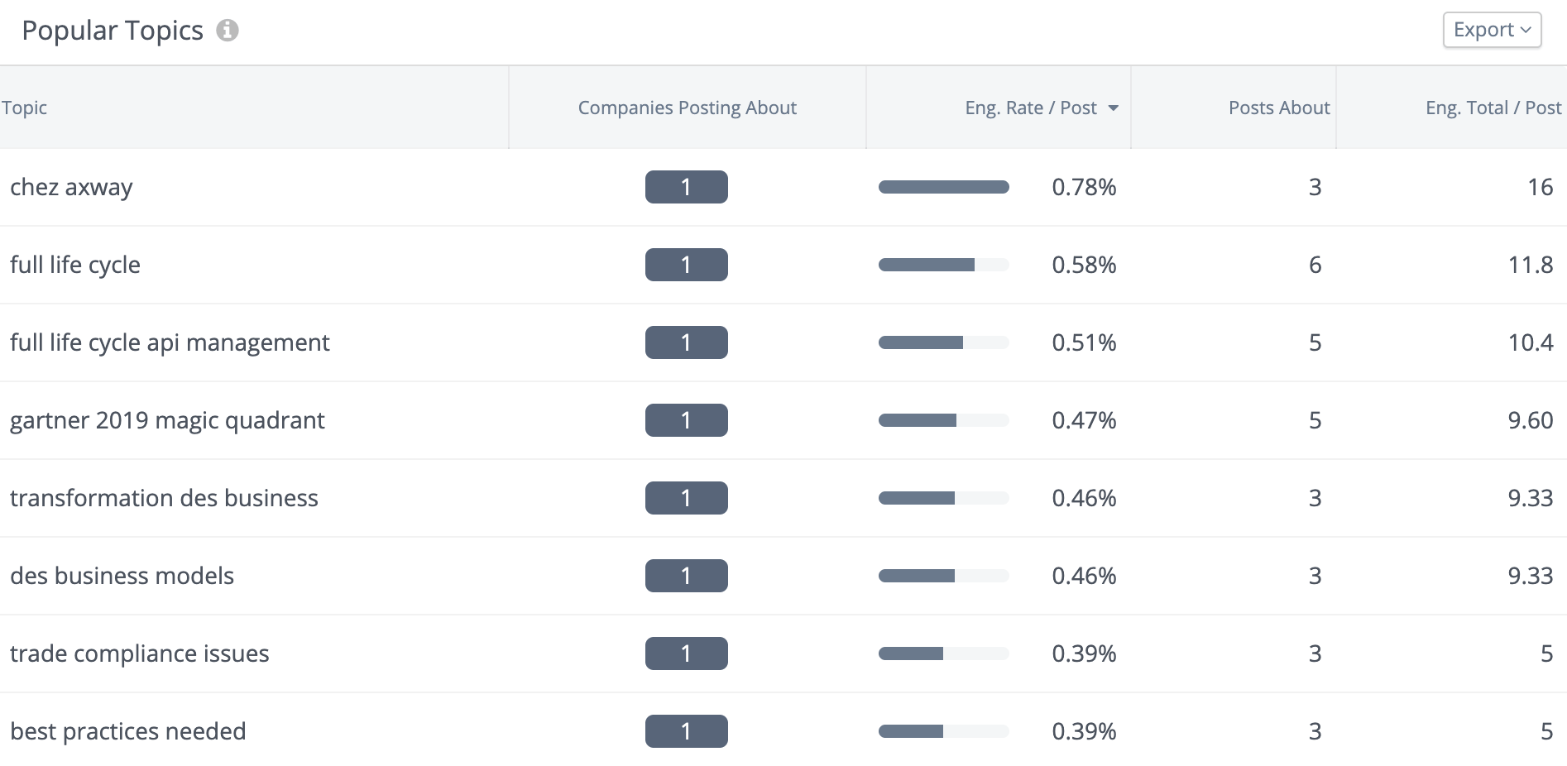Click the "best practices needed" topic
The image size is (1567, 766).
click(x=127, y=730)
